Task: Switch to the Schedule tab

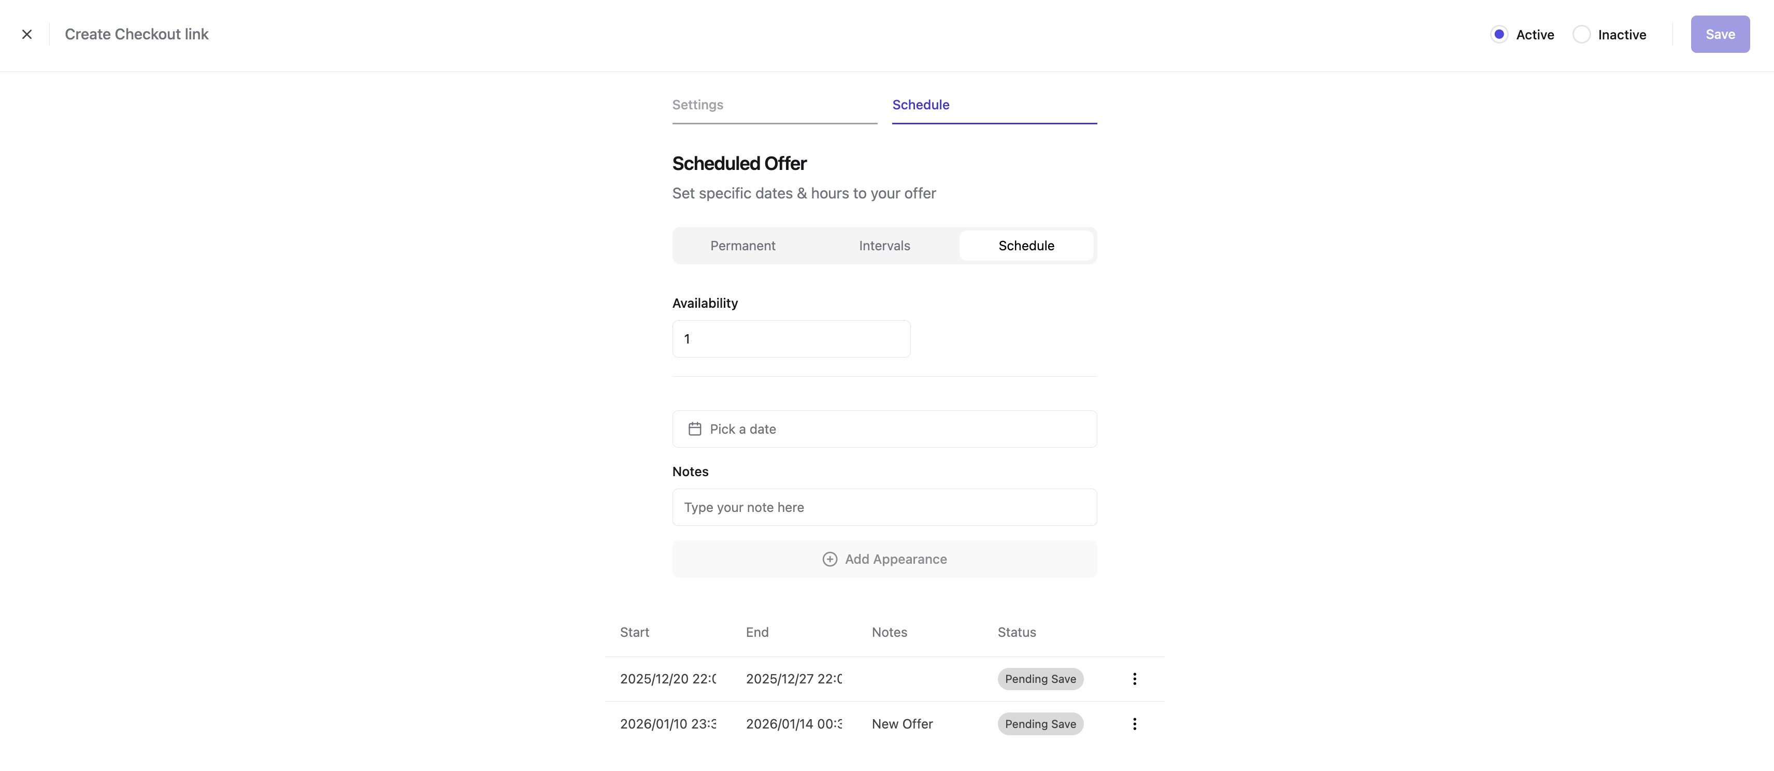Action: (920, 105)
